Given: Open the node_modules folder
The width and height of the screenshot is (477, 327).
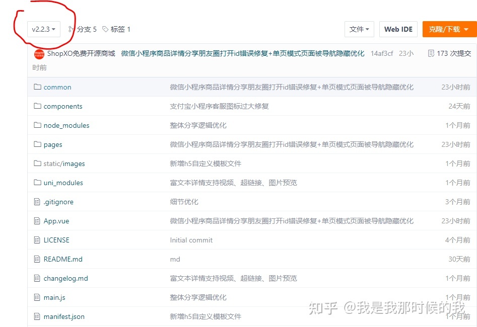Looking at the screenshot, I should 66,125.
